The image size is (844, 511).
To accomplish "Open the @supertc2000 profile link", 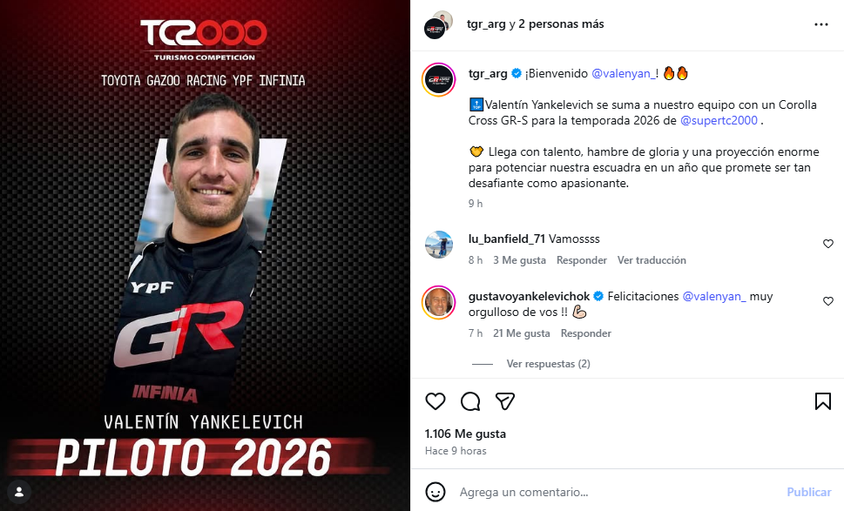I will [x=719, y=120].
